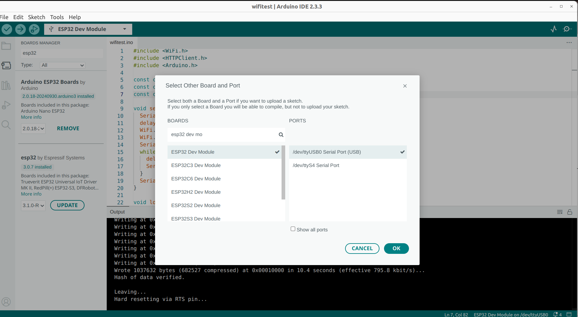Click the 3.0.7 installed badge
This screenshot has height=317, width=578.
(x=37, y=167)
